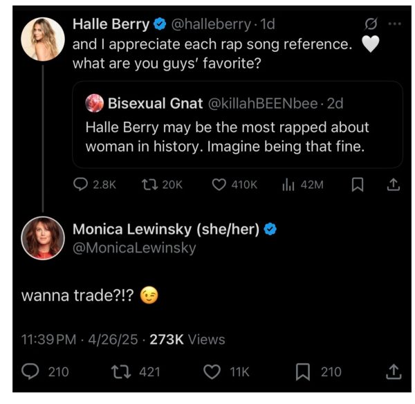
Task: Repost Monica Lewinsky's tweet with 421 reposts
Action: point(122,372)
